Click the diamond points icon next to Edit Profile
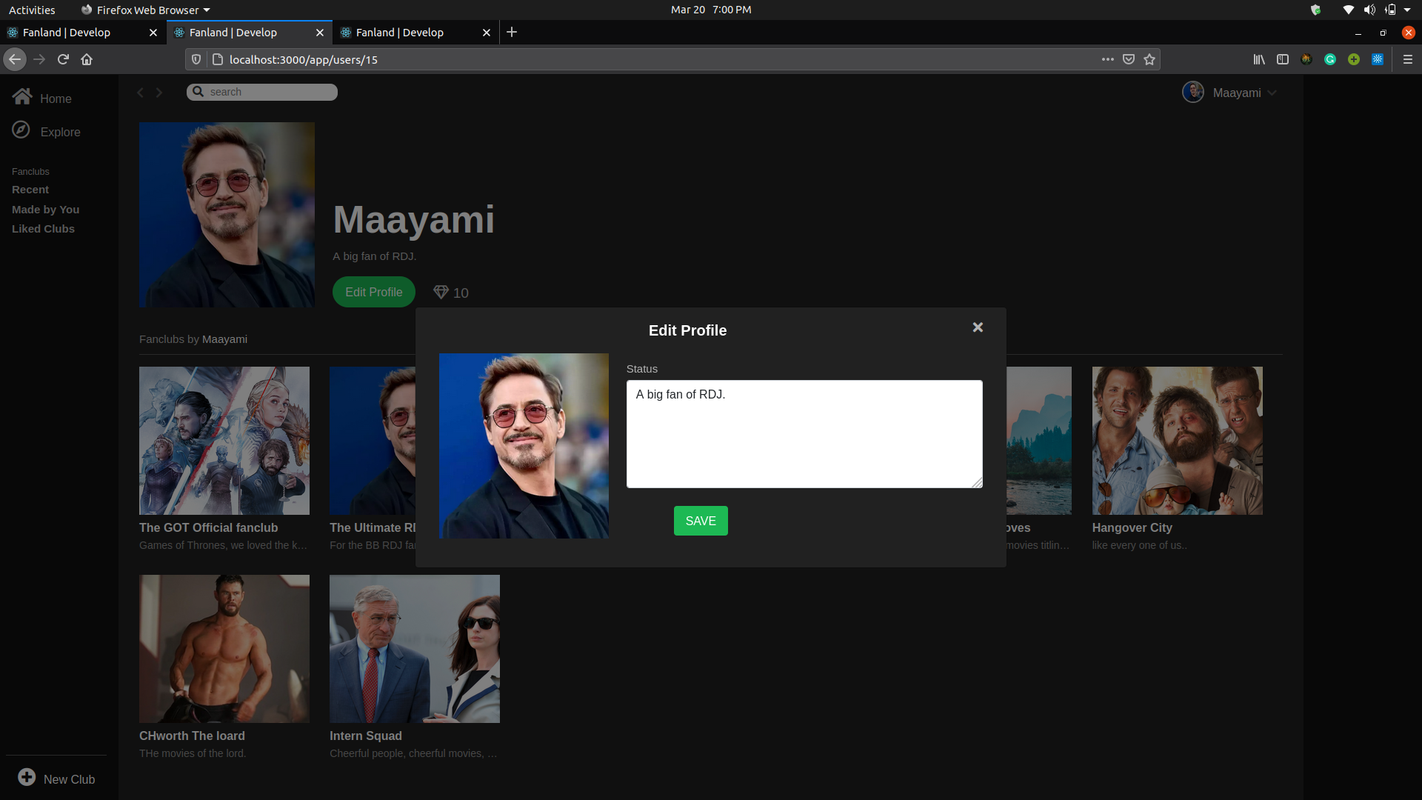 click(x=441, y=292)
